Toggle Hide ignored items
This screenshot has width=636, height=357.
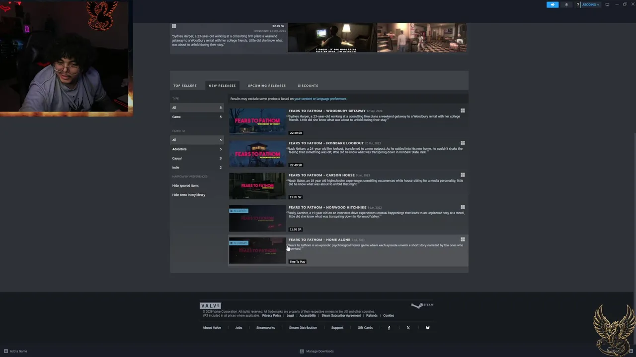coord(185,185)
